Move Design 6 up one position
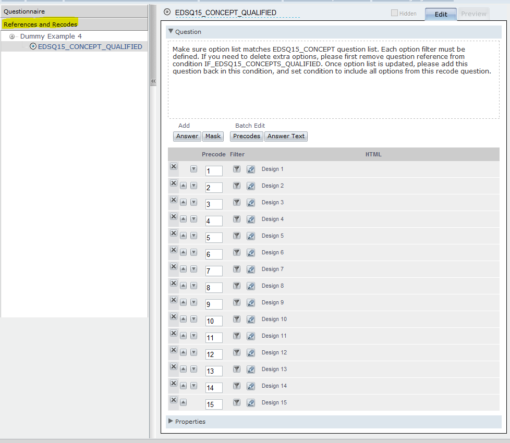 coord(184,252)
